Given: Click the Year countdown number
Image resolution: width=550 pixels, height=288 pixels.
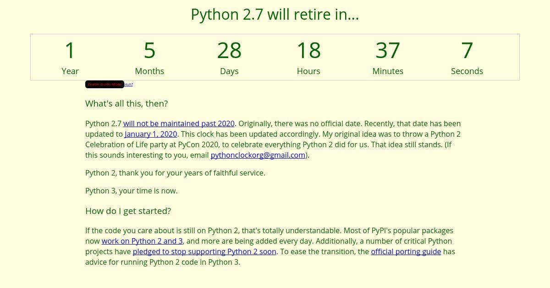Looking at the screenshot, I should click(70, 50).
